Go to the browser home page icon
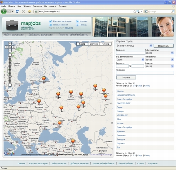Image resolution: width=176 pixels, height=170 pixels. point(30,12)
